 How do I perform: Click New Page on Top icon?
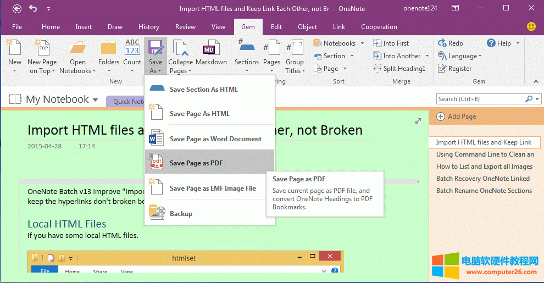point(42,47)
